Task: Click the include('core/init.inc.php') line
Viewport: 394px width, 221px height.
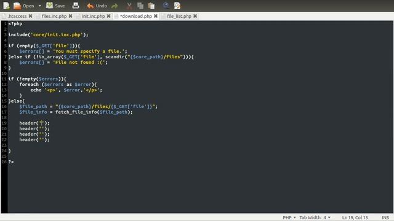Action: tap(48, 35)
